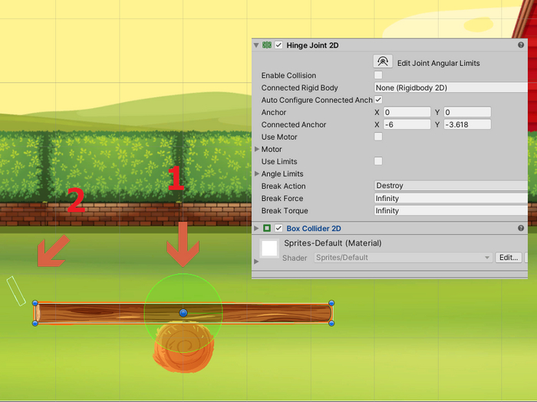
Task: Select the Connected Rigid Body object field
Action: coord(451,87)
